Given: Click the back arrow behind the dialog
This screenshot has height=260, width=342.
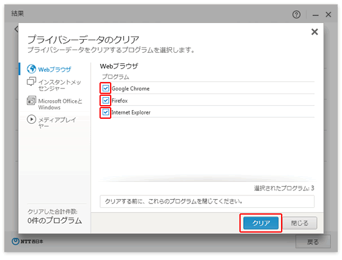Looking at the screenshot, I should tap(16, 29).
